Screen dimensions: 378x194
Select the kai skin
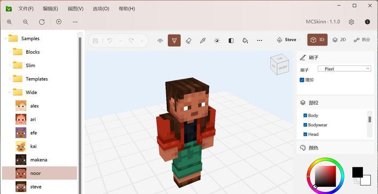pos(39,146)
